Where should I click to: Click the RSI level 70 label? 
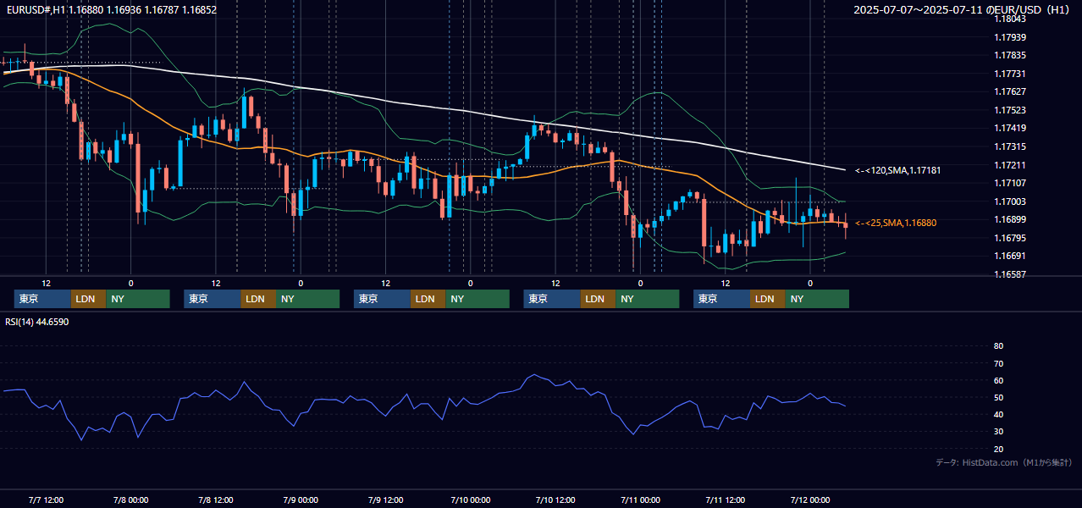point(998,363)
